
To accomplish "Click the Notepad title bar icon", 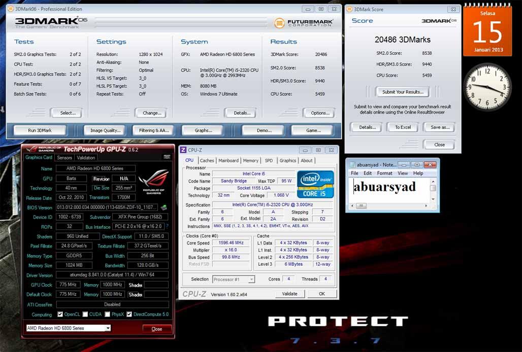I will 352,164.
